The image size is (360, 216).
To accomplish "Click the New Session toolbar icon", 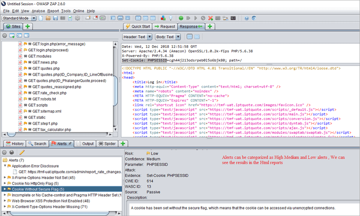I will pyautogui.click(x=41, y=18).
